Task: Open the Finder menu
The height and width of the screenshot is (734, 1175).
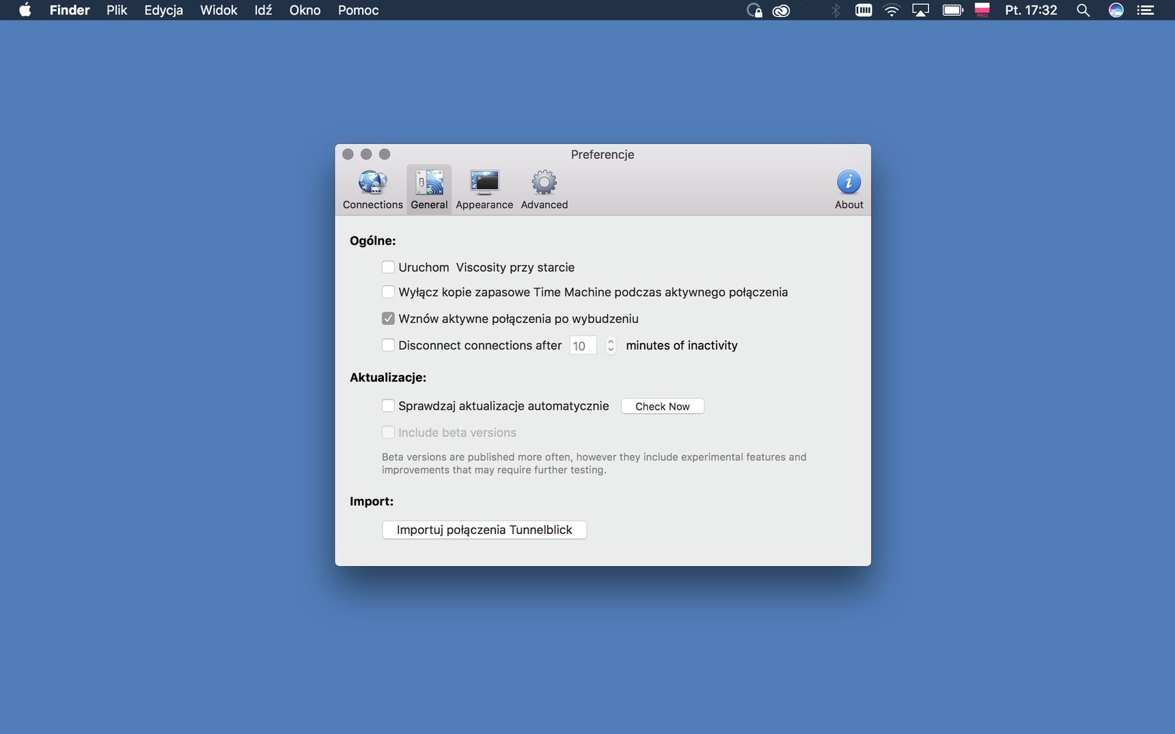Action: [x=70, y=10]
